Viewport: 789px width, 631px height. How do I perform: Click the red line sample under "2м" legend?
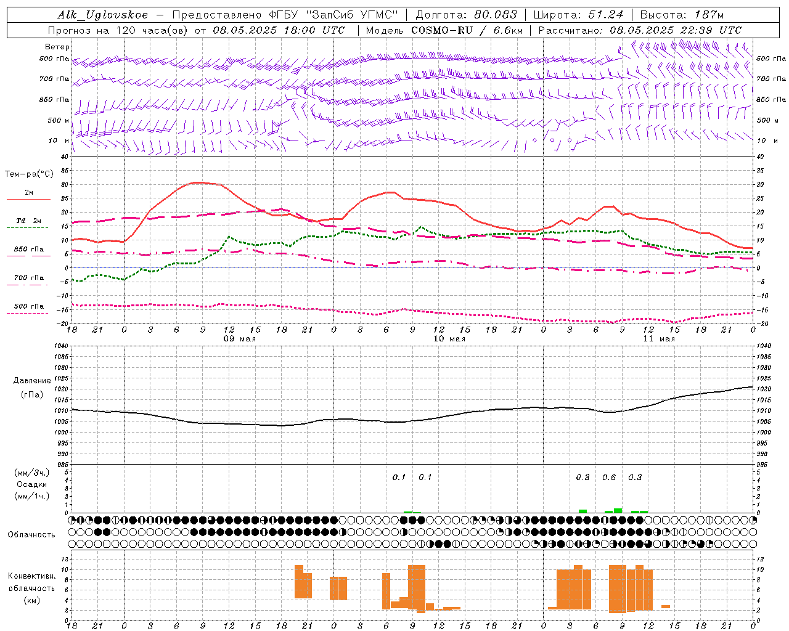click(28, 200)
